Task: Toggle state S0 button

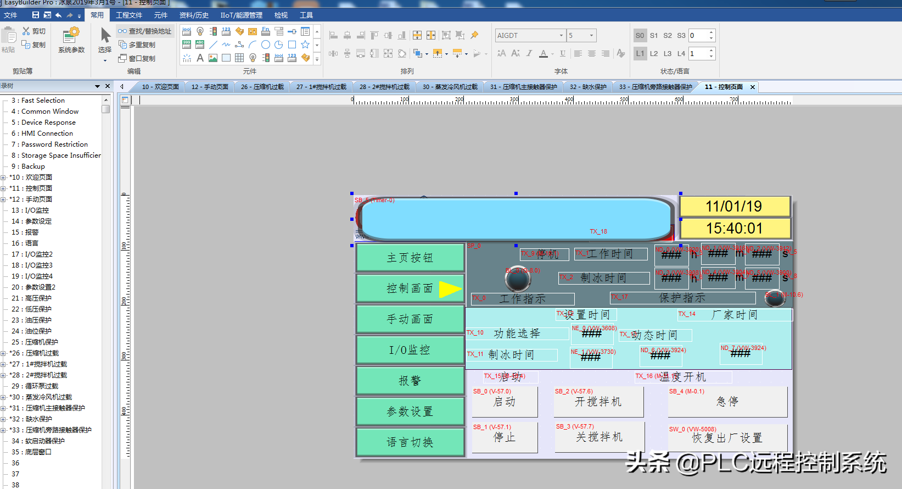Action: click(640, 35)
